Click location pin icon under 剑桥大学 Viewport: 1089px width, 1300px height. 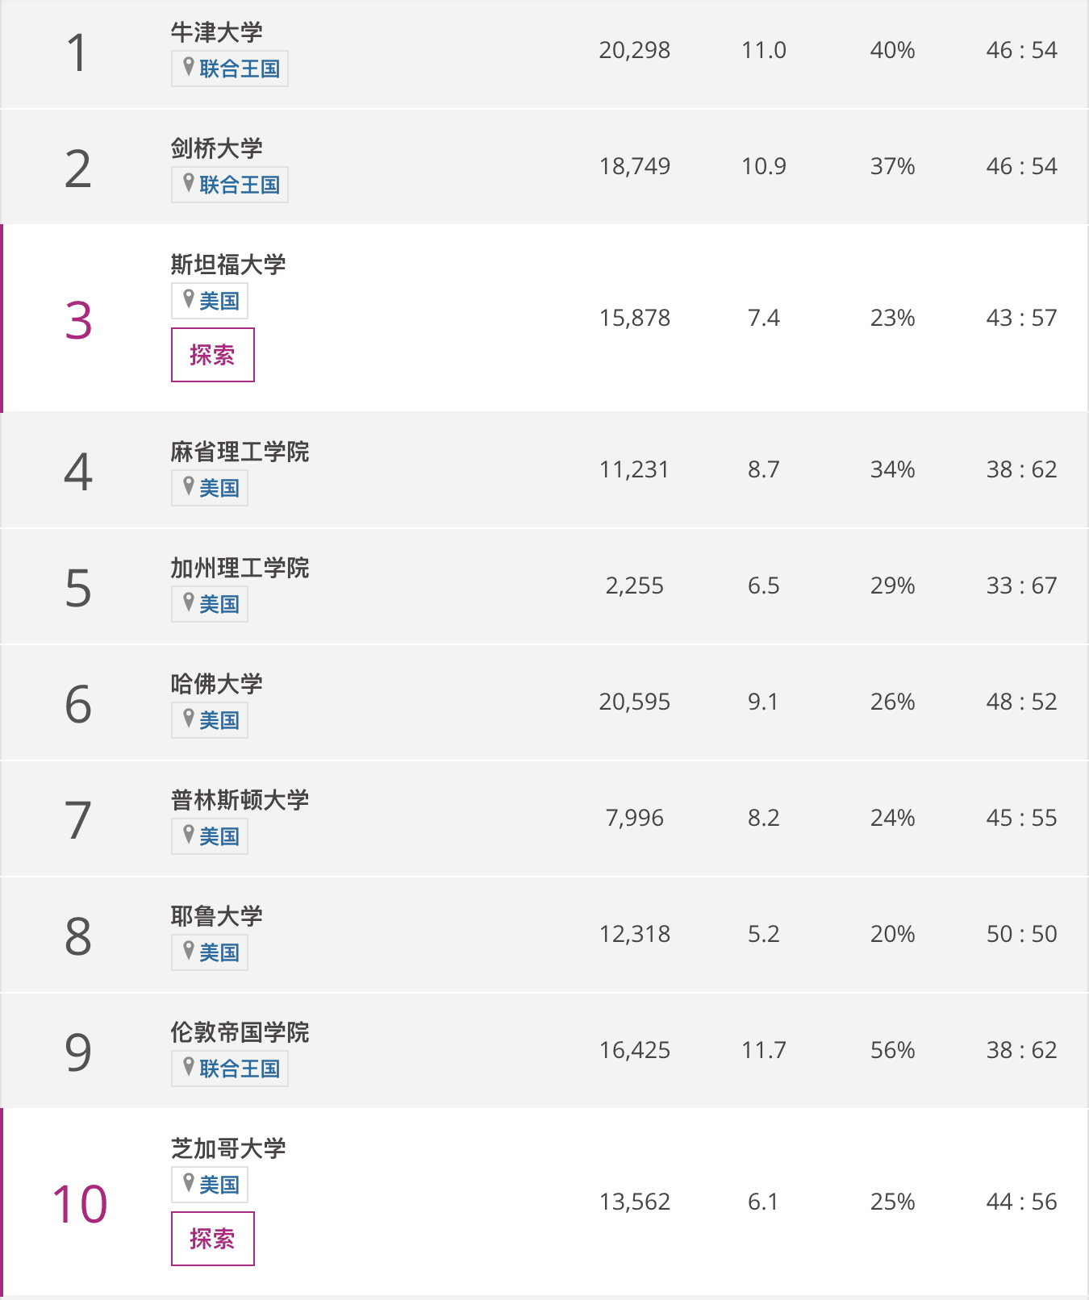pyautogui.click(x=189, y=183)
